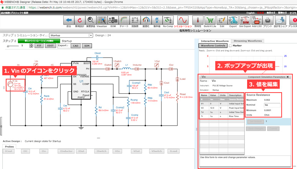This screenshot has width=297, height=169.
Task: Click the IInductor probe button
Action: click(x=66, y=151)
